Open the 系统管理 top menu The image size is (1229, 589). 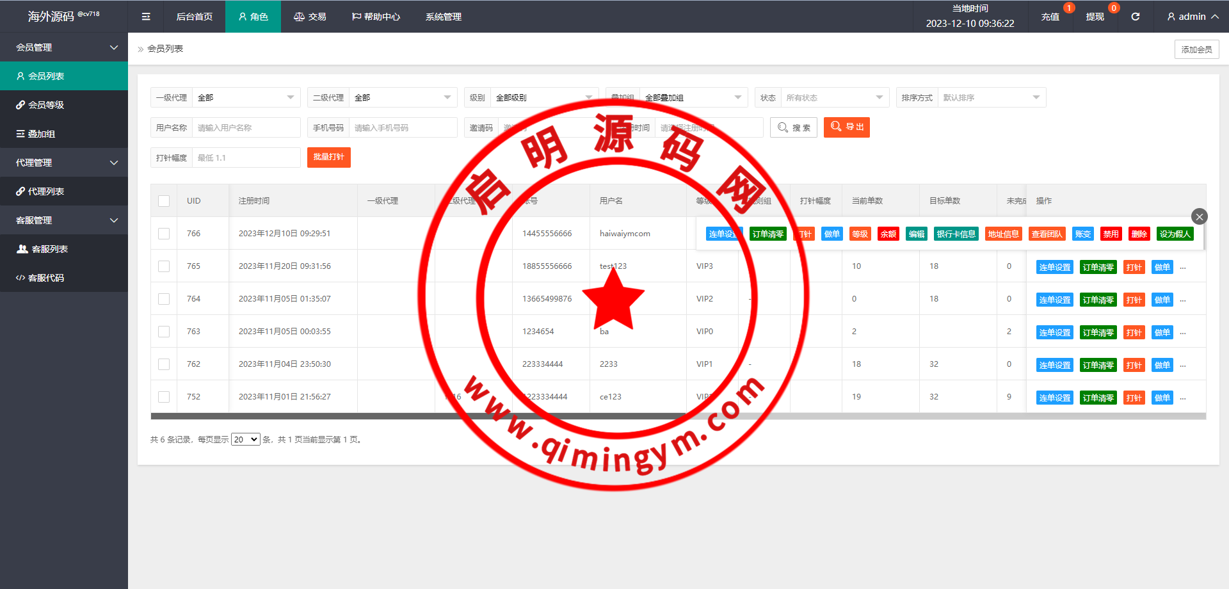[443, 17]
